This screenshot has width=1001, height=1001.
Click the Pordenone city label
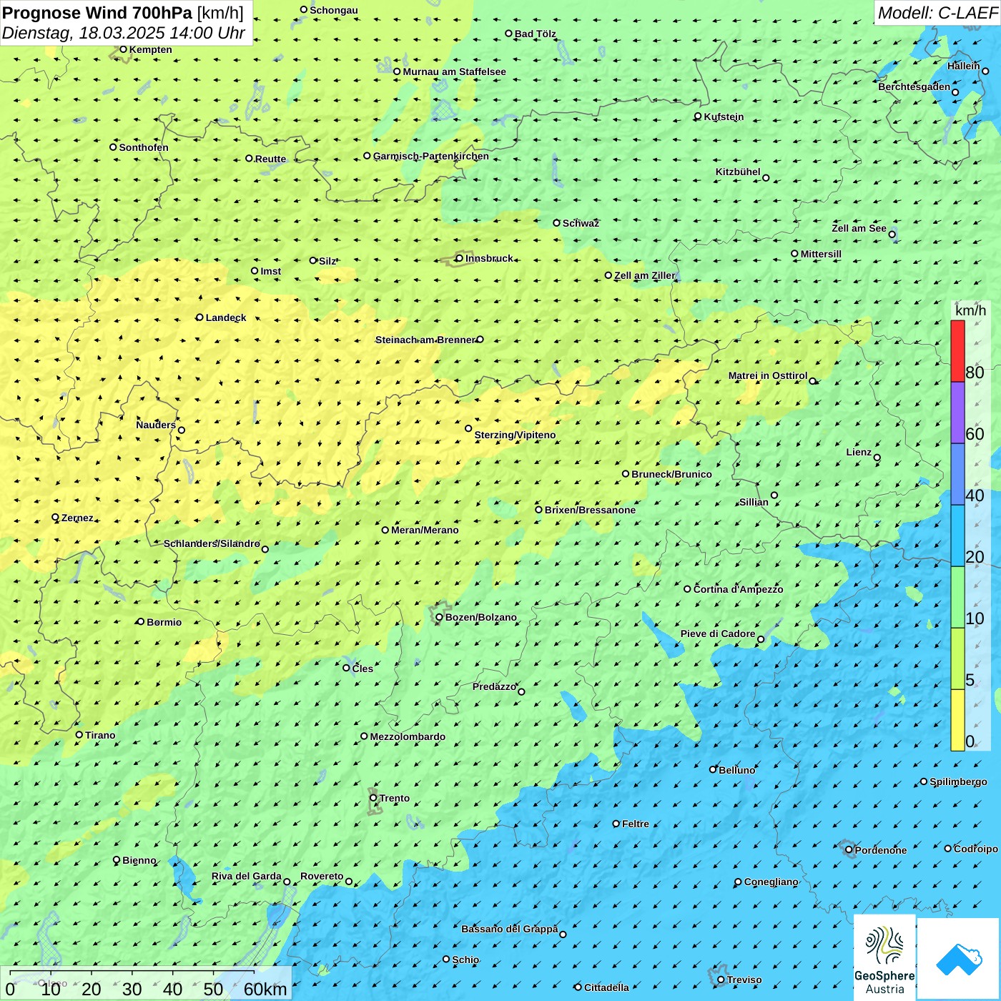click(x=881, y=850)
